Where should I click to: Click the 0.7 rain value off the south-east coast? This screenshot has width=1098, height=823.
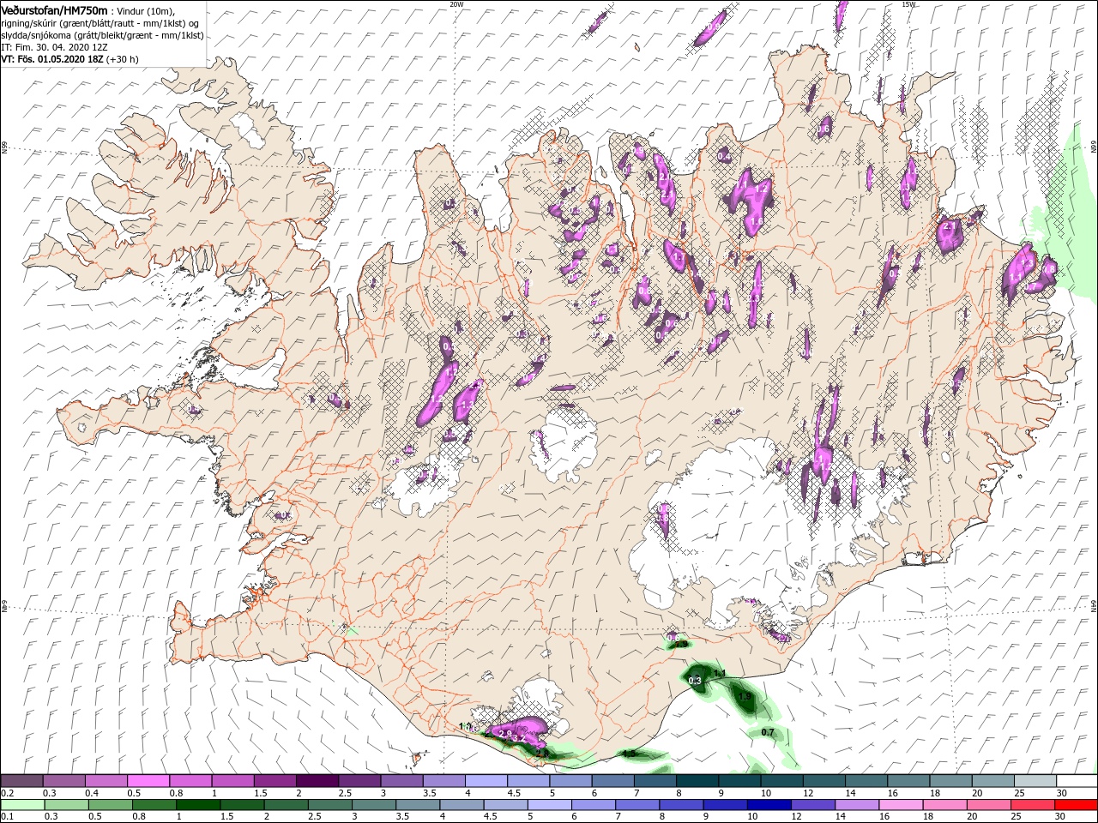pos(768,733)
